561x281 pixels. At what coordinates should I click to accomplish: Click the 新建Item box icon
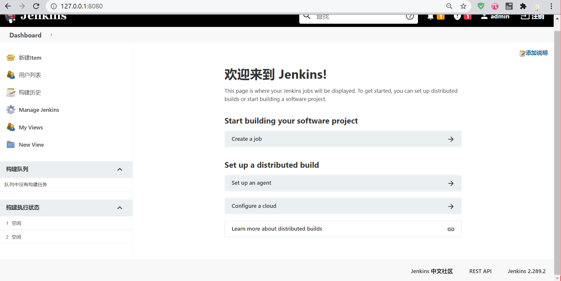(11, 57)
